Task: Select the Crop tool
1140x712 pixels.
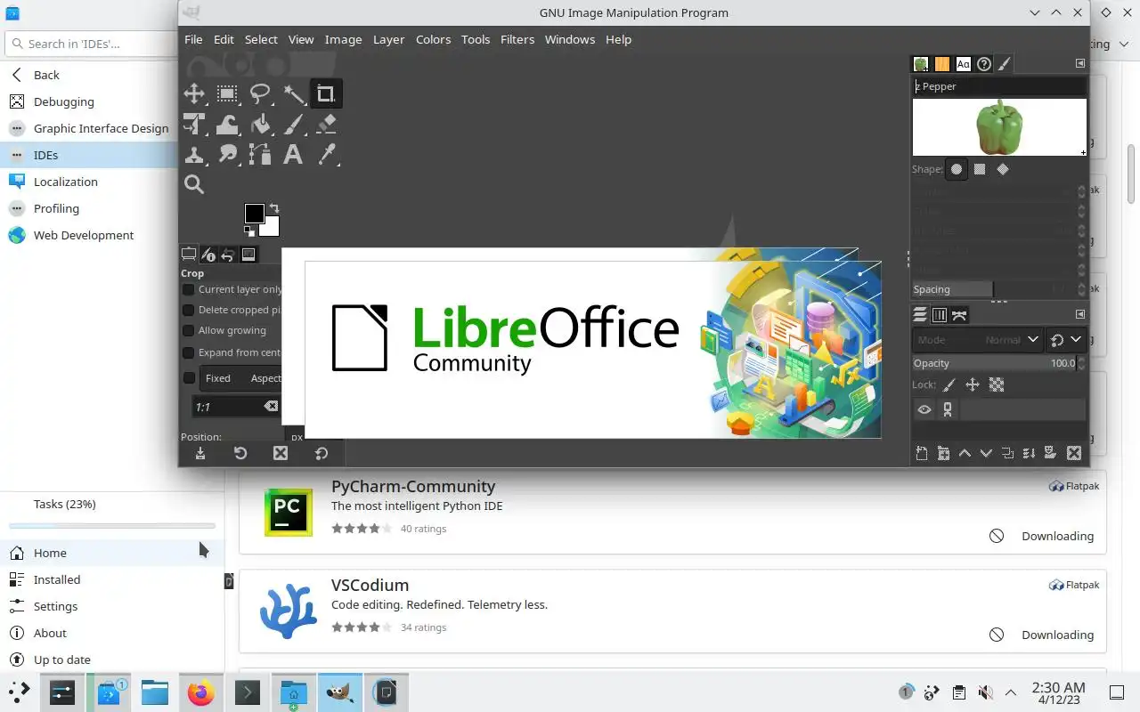Action: pos(326,93)
